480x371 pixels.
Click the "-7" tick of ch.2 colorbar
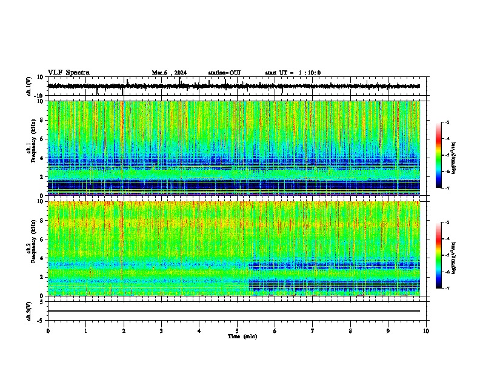[x=447, y=288]
